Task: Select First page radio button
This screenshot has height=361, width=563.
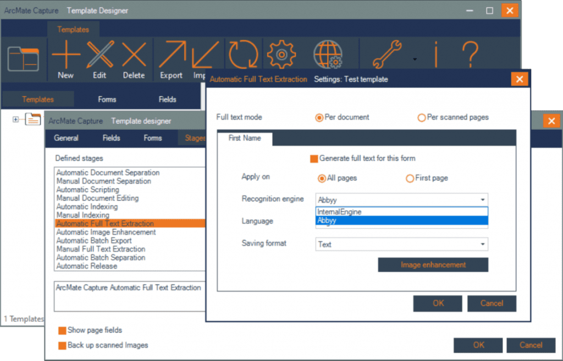Action: pos(410,178)
